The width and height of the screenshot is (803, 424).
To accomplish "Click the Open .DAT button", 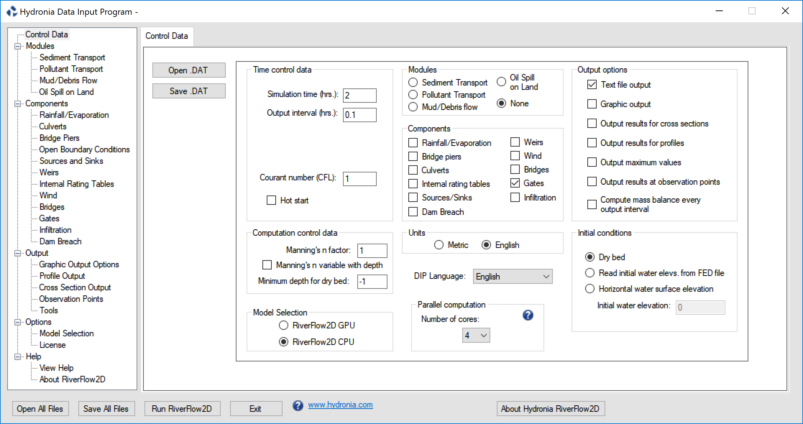I will [189, 70].
